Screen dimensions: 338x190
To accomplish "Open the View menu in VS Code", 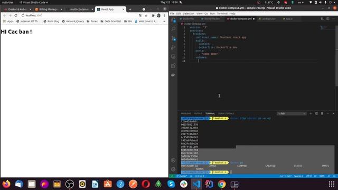I will [200, 13].
